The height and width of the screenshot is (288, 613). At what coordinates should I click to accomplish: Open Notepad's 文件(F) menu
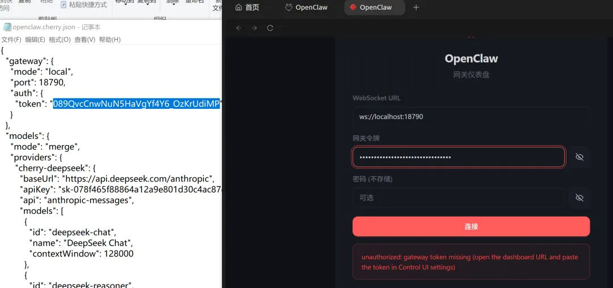click(11, 40)
